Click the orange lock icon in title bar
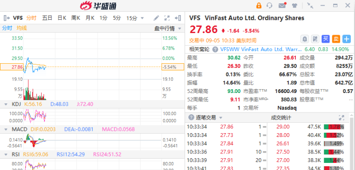 [x=259, y=5]
